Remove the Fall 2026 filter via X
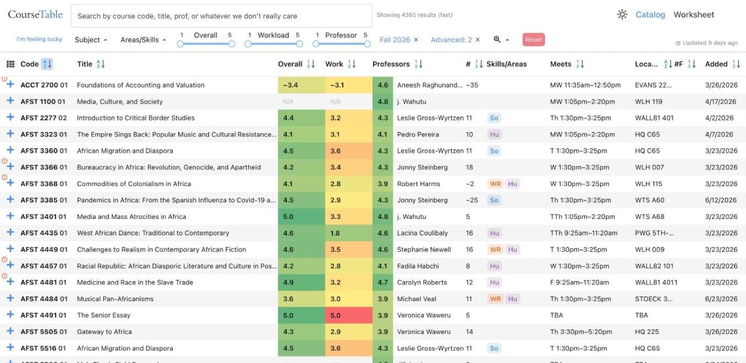This screenshot has width=746, height=363. 416,40
